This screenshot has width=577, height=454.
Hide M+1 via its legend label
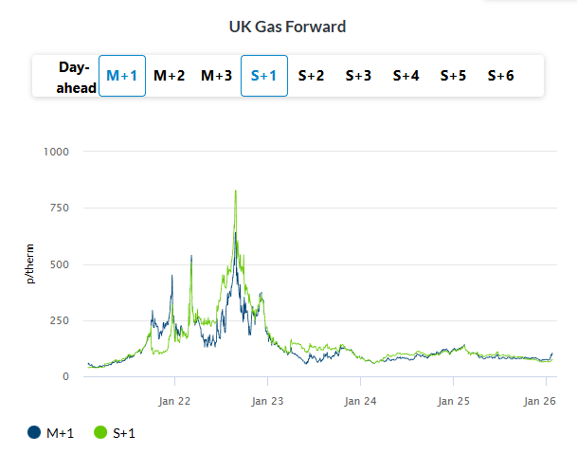click(x=60, y=433)
